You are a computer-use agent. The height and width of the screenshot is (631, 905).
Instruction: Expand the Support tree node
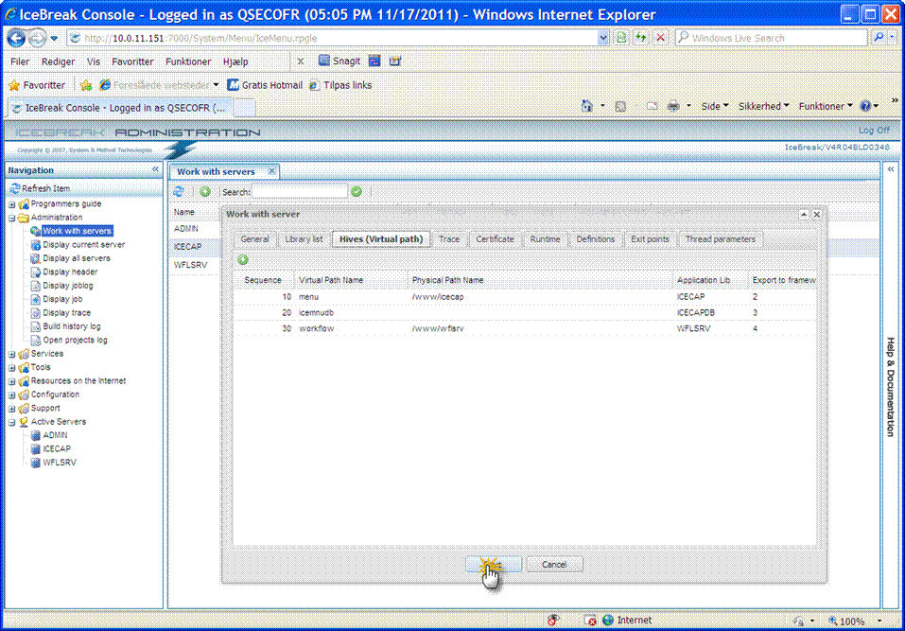click(11, 409)
